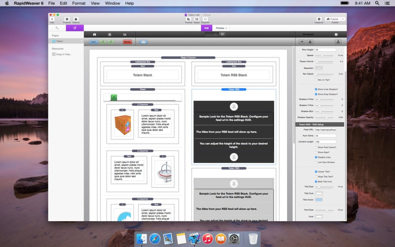This screenshot has height=247, width=395.
Task: Click the download arrow in dark RSS stack
Action: click(234, 107)
